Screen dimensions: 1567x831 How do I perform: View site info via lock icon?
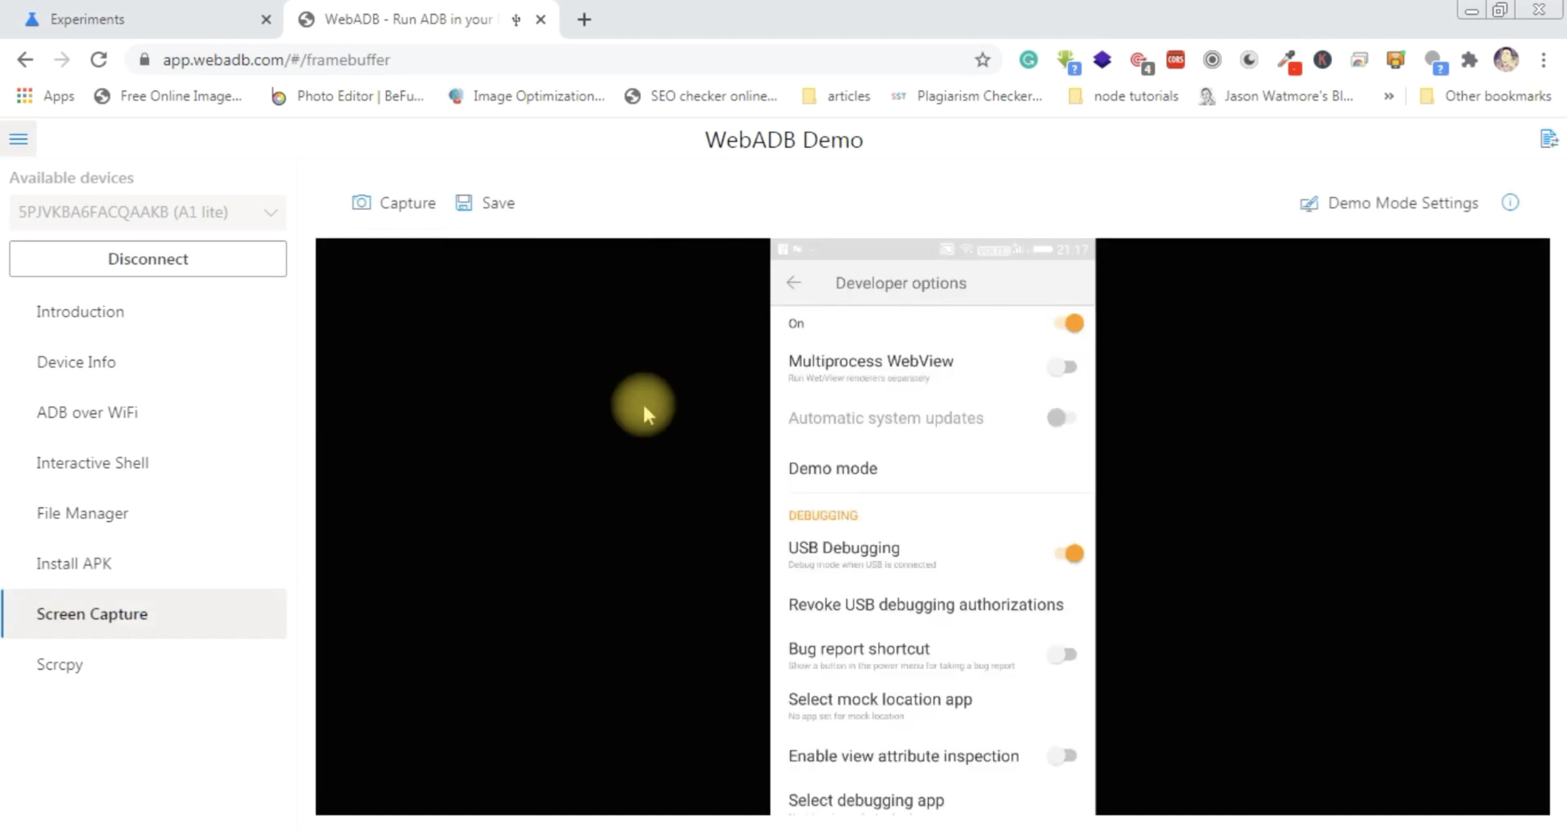[144, 60]
